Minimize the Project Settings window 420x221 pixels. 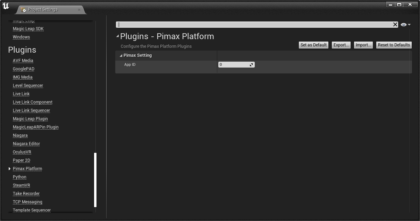[390, 5]
